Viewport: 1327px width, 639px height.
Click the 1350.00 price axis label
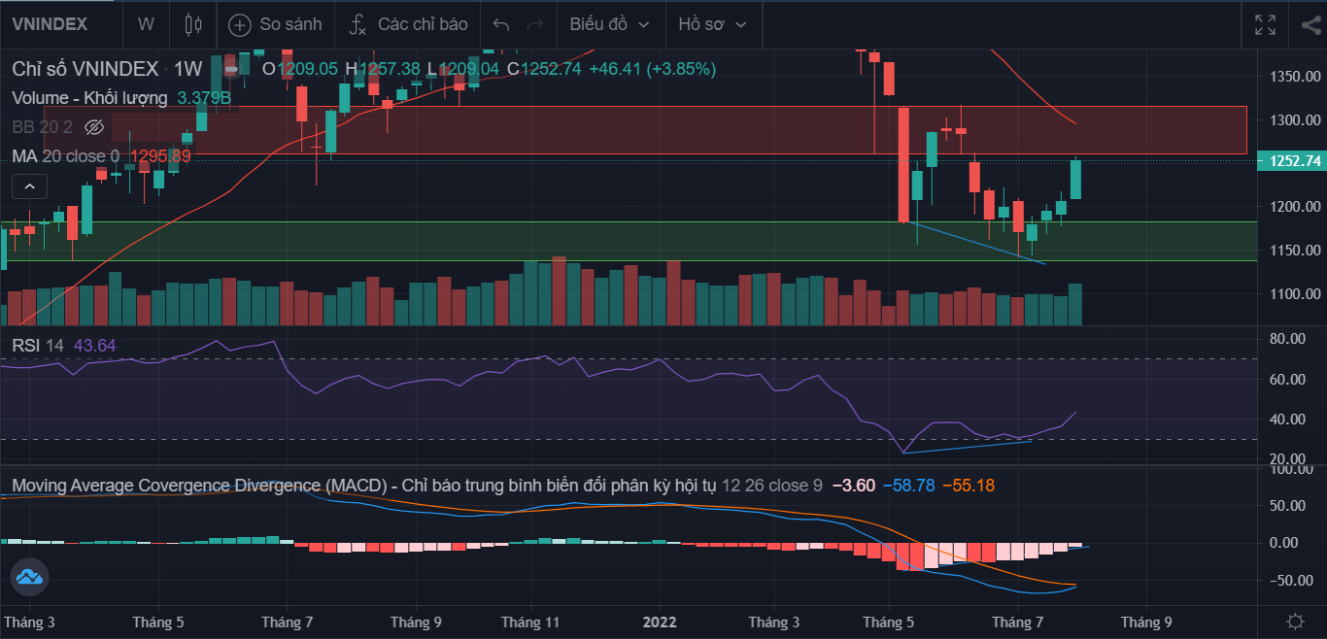pyautogui.click(x=1295, y=76)
